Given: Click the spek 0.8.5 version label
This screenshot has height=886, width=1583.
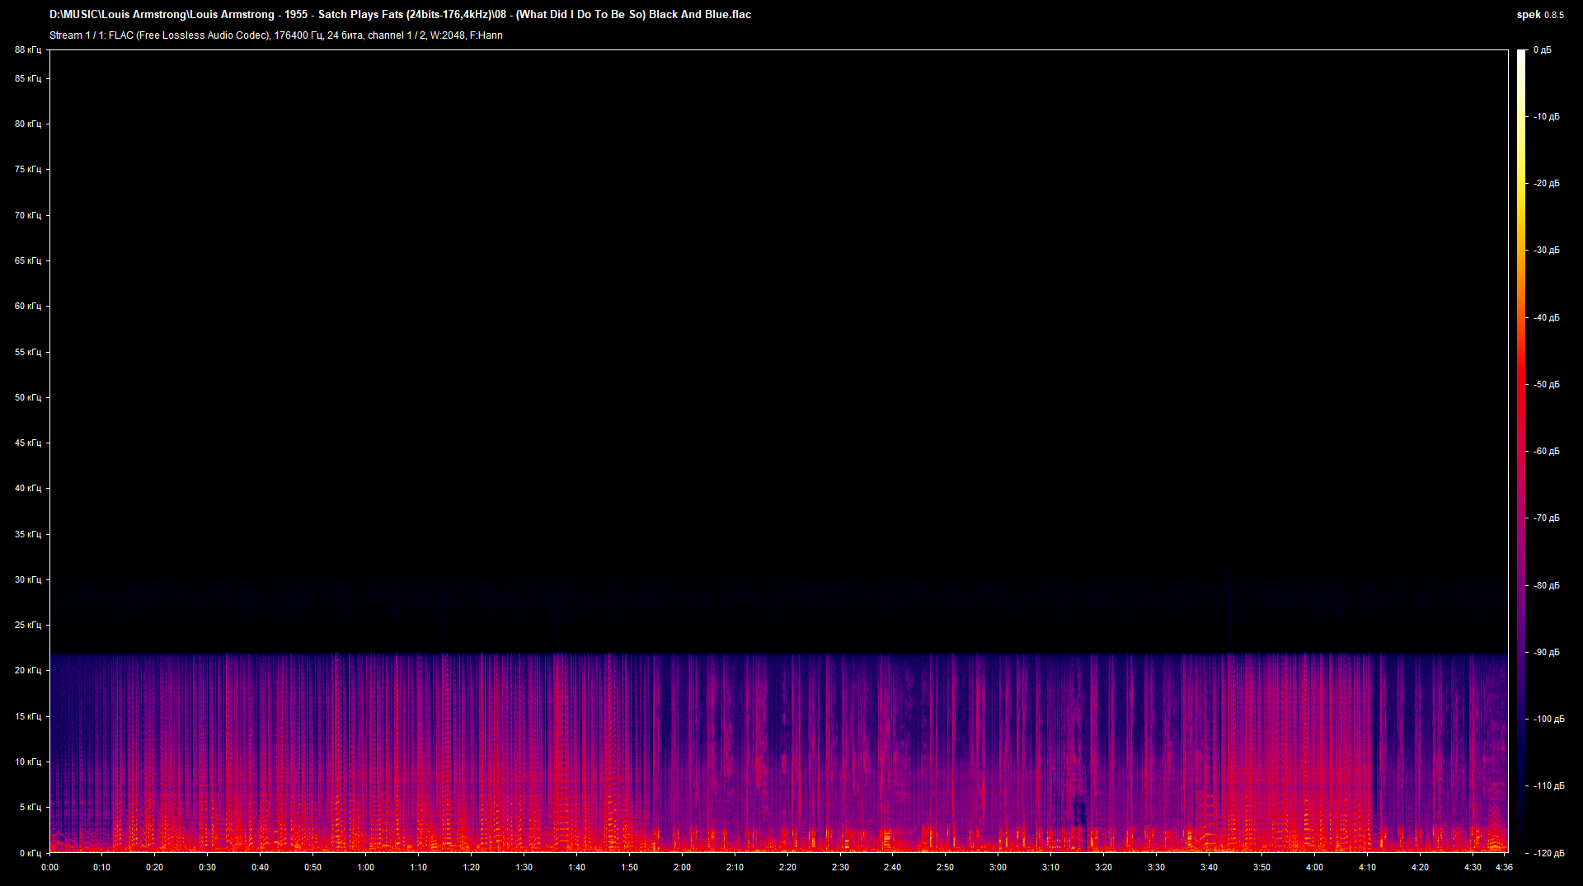Looking at the screenshot, I should [1541, 14].
